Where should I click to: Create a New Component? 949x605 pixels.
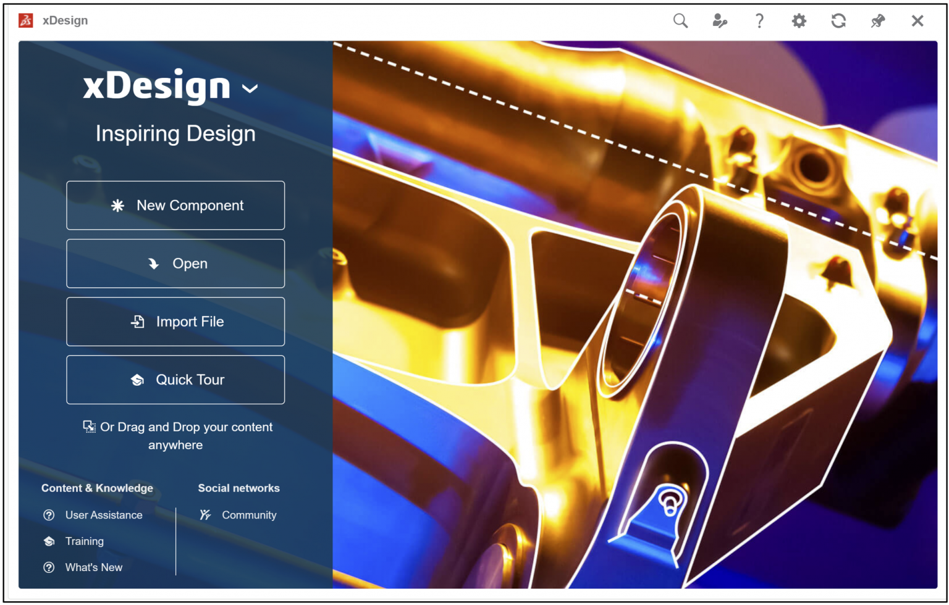[175, 206]
